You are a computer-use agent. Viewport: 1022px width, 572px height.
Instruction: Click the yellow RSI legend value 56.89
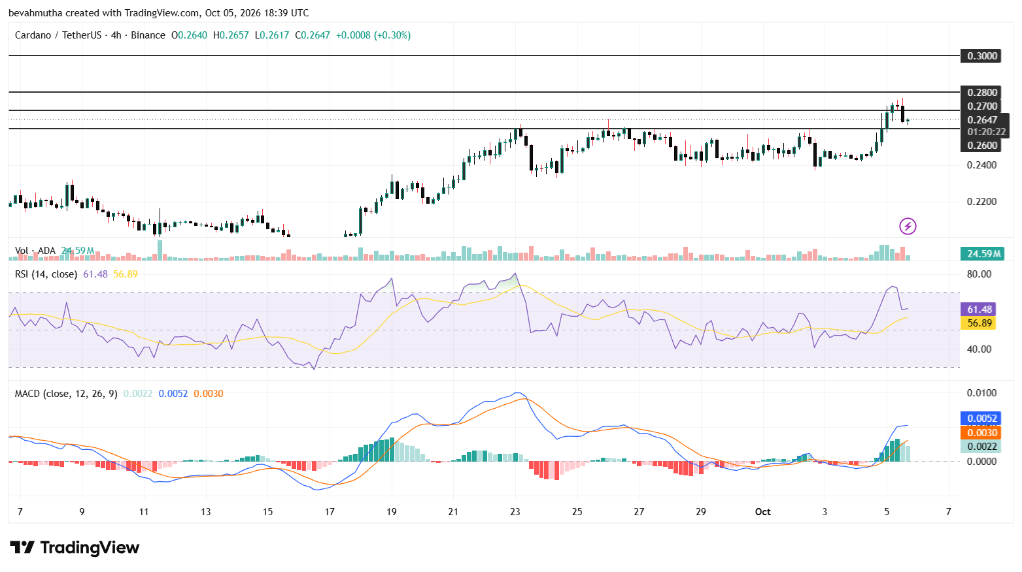click(126, 274)
